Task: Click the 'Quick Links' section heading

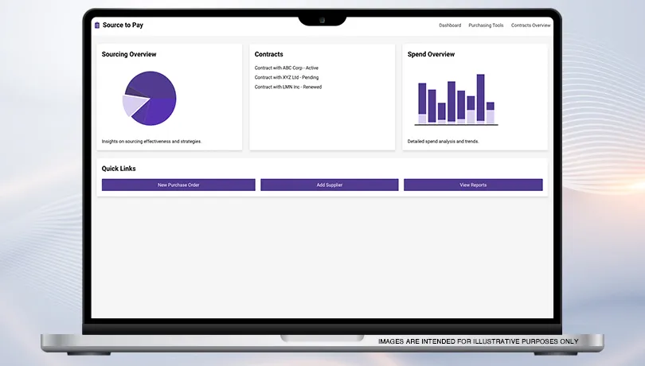Action: pyautogui.click(x=119, y=168)
